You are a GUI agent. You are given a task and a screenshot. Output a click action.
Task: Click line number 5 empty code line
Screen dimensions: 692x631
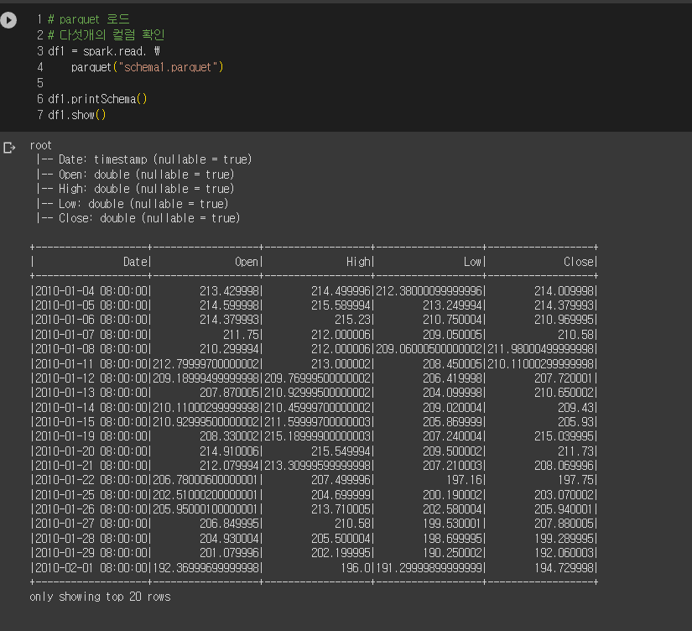click(40, 83)
